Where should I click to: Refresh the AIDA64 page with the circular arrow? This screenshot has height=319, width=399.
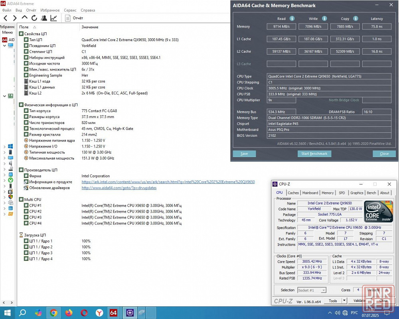[34, 18]
